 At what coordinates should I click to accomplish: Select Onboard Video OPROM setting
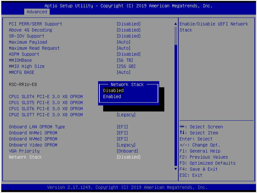[33, 145]
